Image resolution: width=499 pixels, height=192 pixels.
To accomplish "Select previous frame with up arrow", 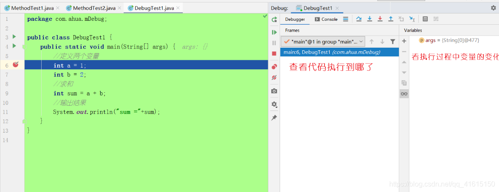I will [x=372, y=42].
